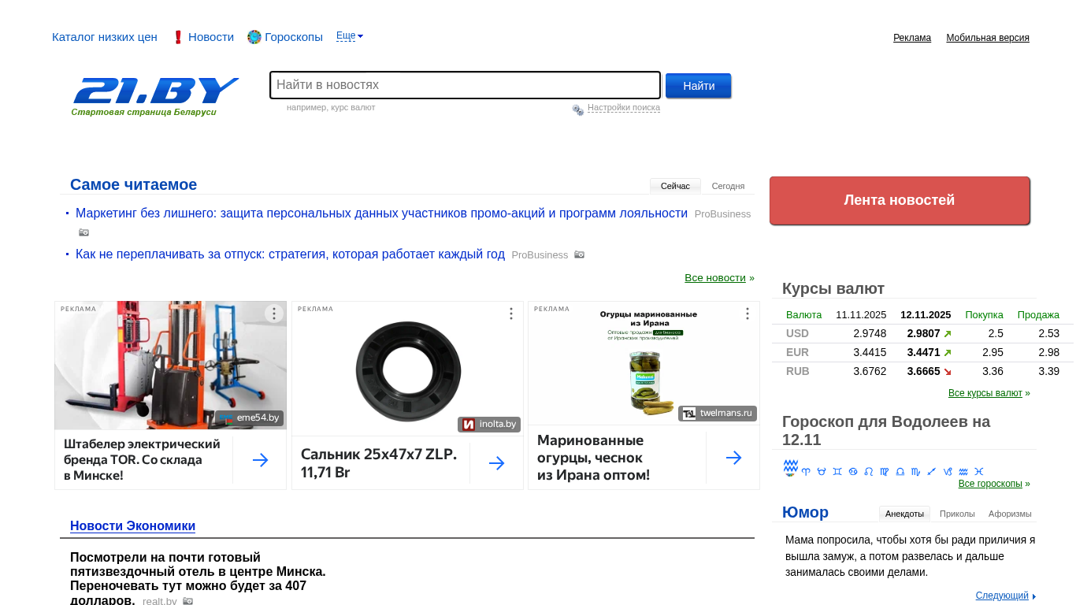Open the Все гороскопы link
The width and height of the screenshot is (1076, 605).
coord(990,484)
